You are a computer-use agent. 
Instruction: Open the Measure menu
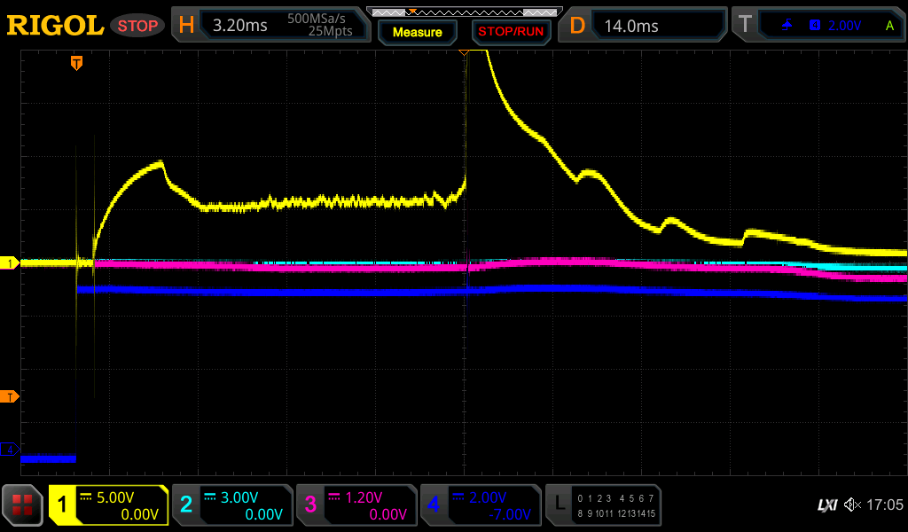pyautogui.click(x=417, y=32)
